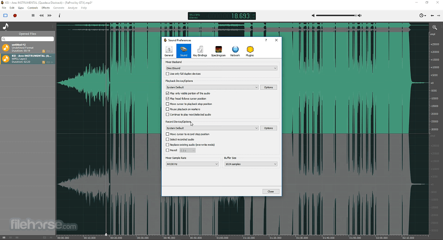Select the 'untitled #2' file entry
443x240 pixels.
pyautogui.click(x=28, y=48)
